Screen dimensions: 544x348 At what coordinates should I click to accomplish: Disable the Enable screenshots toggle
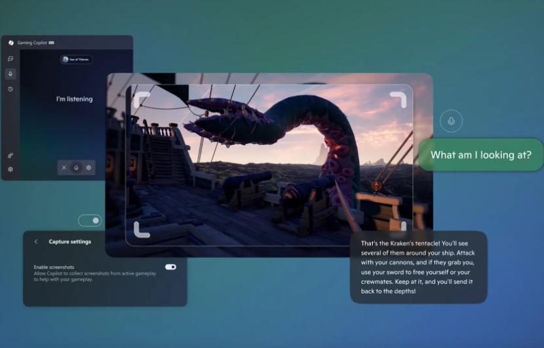pyautogui.click(x=170, y=267)
